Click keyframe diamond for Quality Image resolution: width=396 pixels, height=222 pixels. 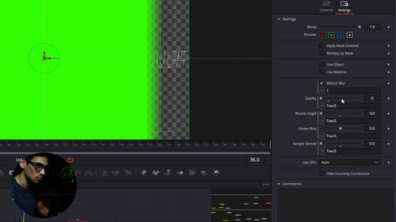click(389, 98)
